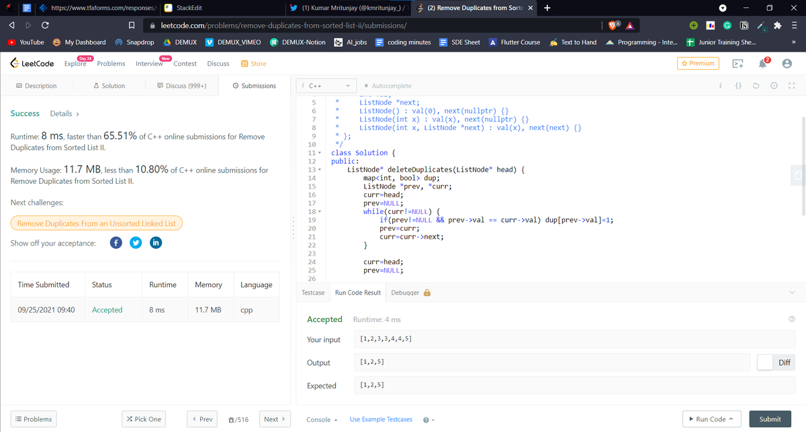Toggle Autocomplete in the editor
The width and height of the screenshot is (806, 432).
tap(387, 86)
